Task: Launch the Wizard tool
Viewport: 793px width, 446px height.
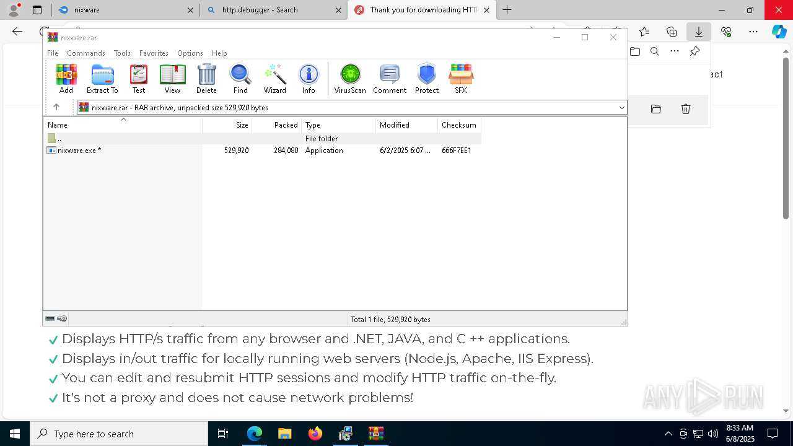Action: (274, 79)
